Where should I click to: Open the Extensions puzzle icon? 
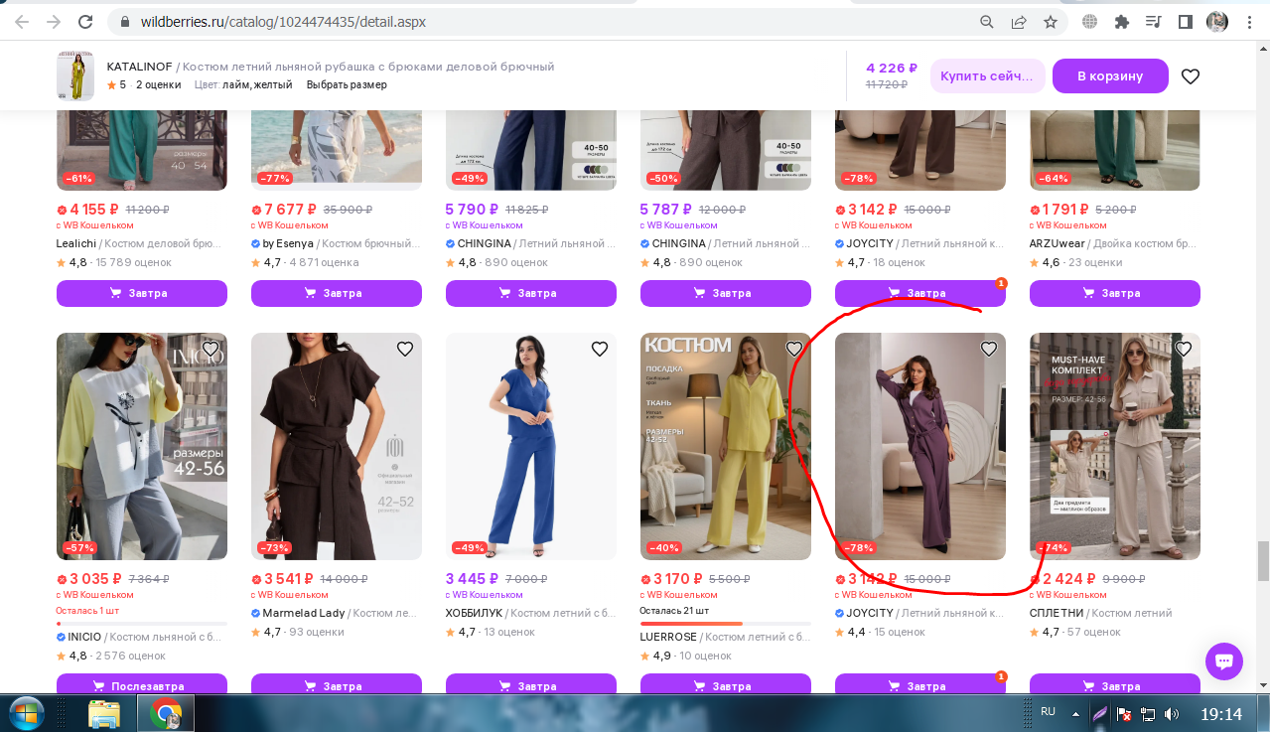tap(1122, 21)
